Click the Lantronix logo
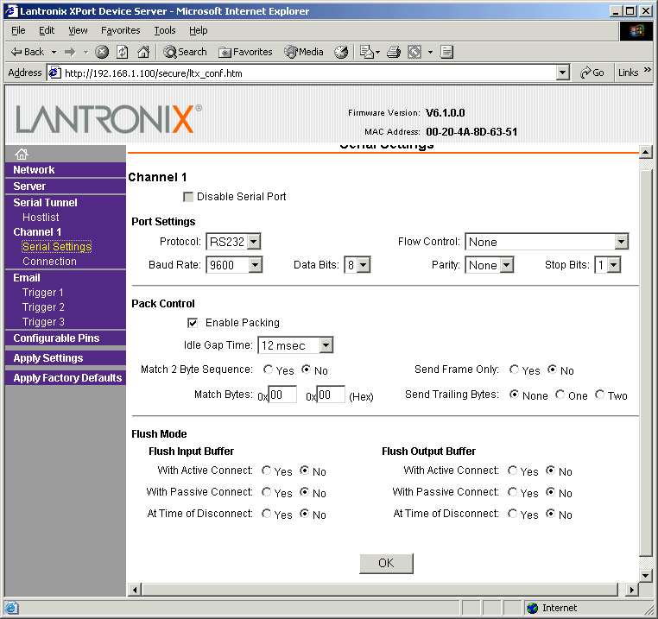This screenshot has height=619, width=658. point(109,118)
